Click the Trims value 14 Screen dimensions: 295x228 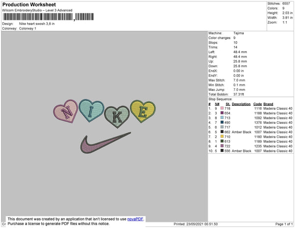click(x=236, y=47)
